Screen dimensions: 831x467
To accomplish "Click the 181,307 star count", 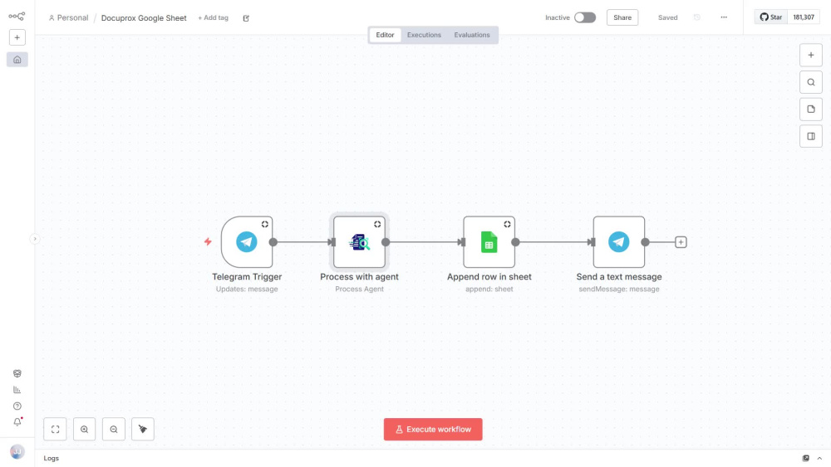I will [804, 17].
